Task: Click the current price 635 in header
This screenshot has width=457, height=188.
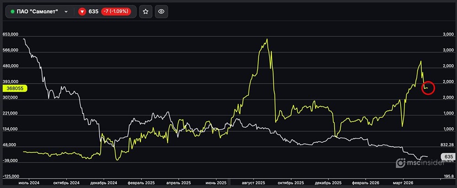Action: point(95,11)
